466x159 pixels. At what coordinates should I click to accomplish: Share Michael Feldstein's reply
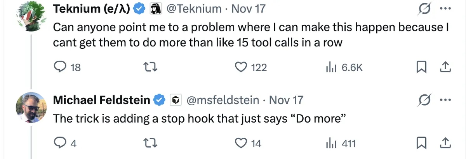(445, 144)
